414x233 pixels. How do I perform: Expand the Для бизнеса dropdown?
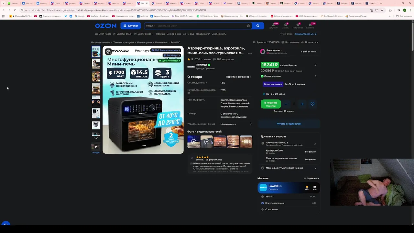(144, 34)
